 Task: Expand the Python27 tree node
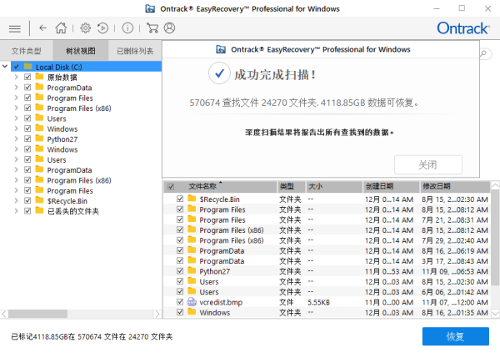tap(16, 139)
